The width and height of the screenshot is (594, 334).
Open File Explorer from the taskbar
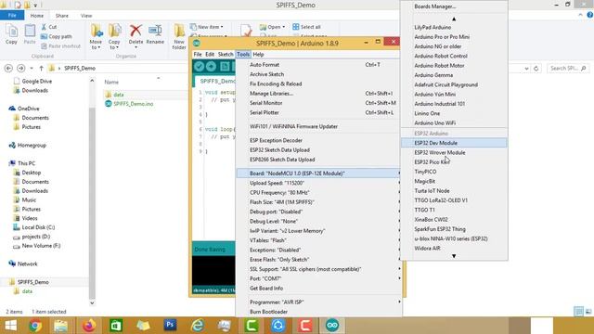60,326
